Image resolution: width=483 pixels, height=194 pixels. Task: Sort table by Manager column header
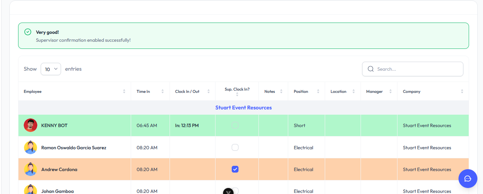374,91
